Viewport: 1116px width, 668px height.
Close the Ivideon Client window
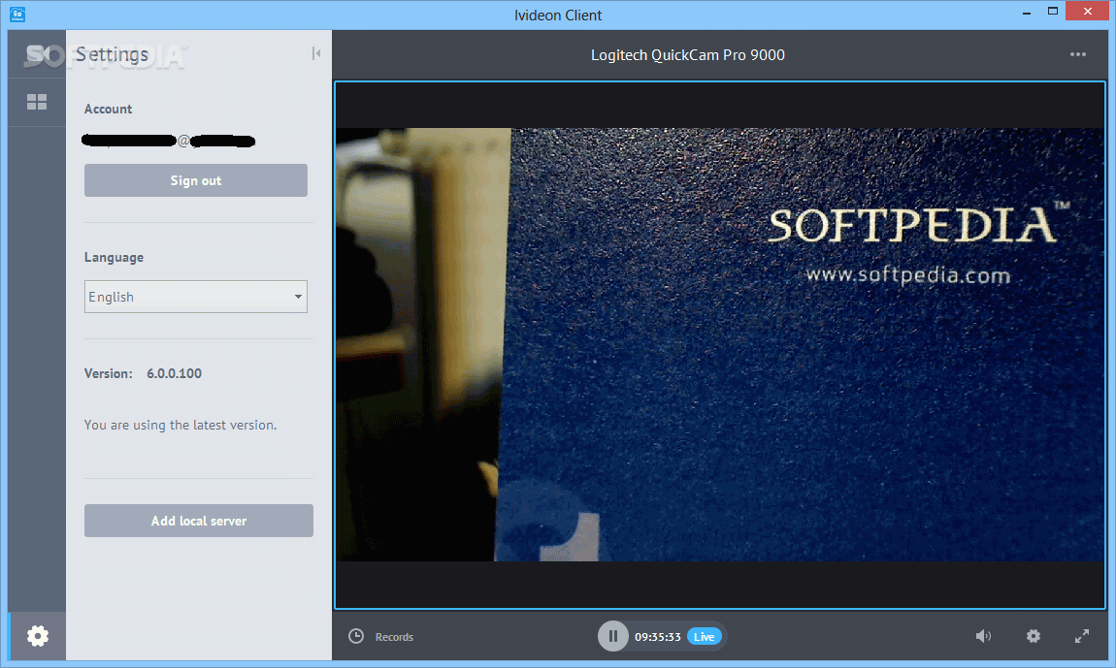pyautogui.click(x=1088, y=12)
